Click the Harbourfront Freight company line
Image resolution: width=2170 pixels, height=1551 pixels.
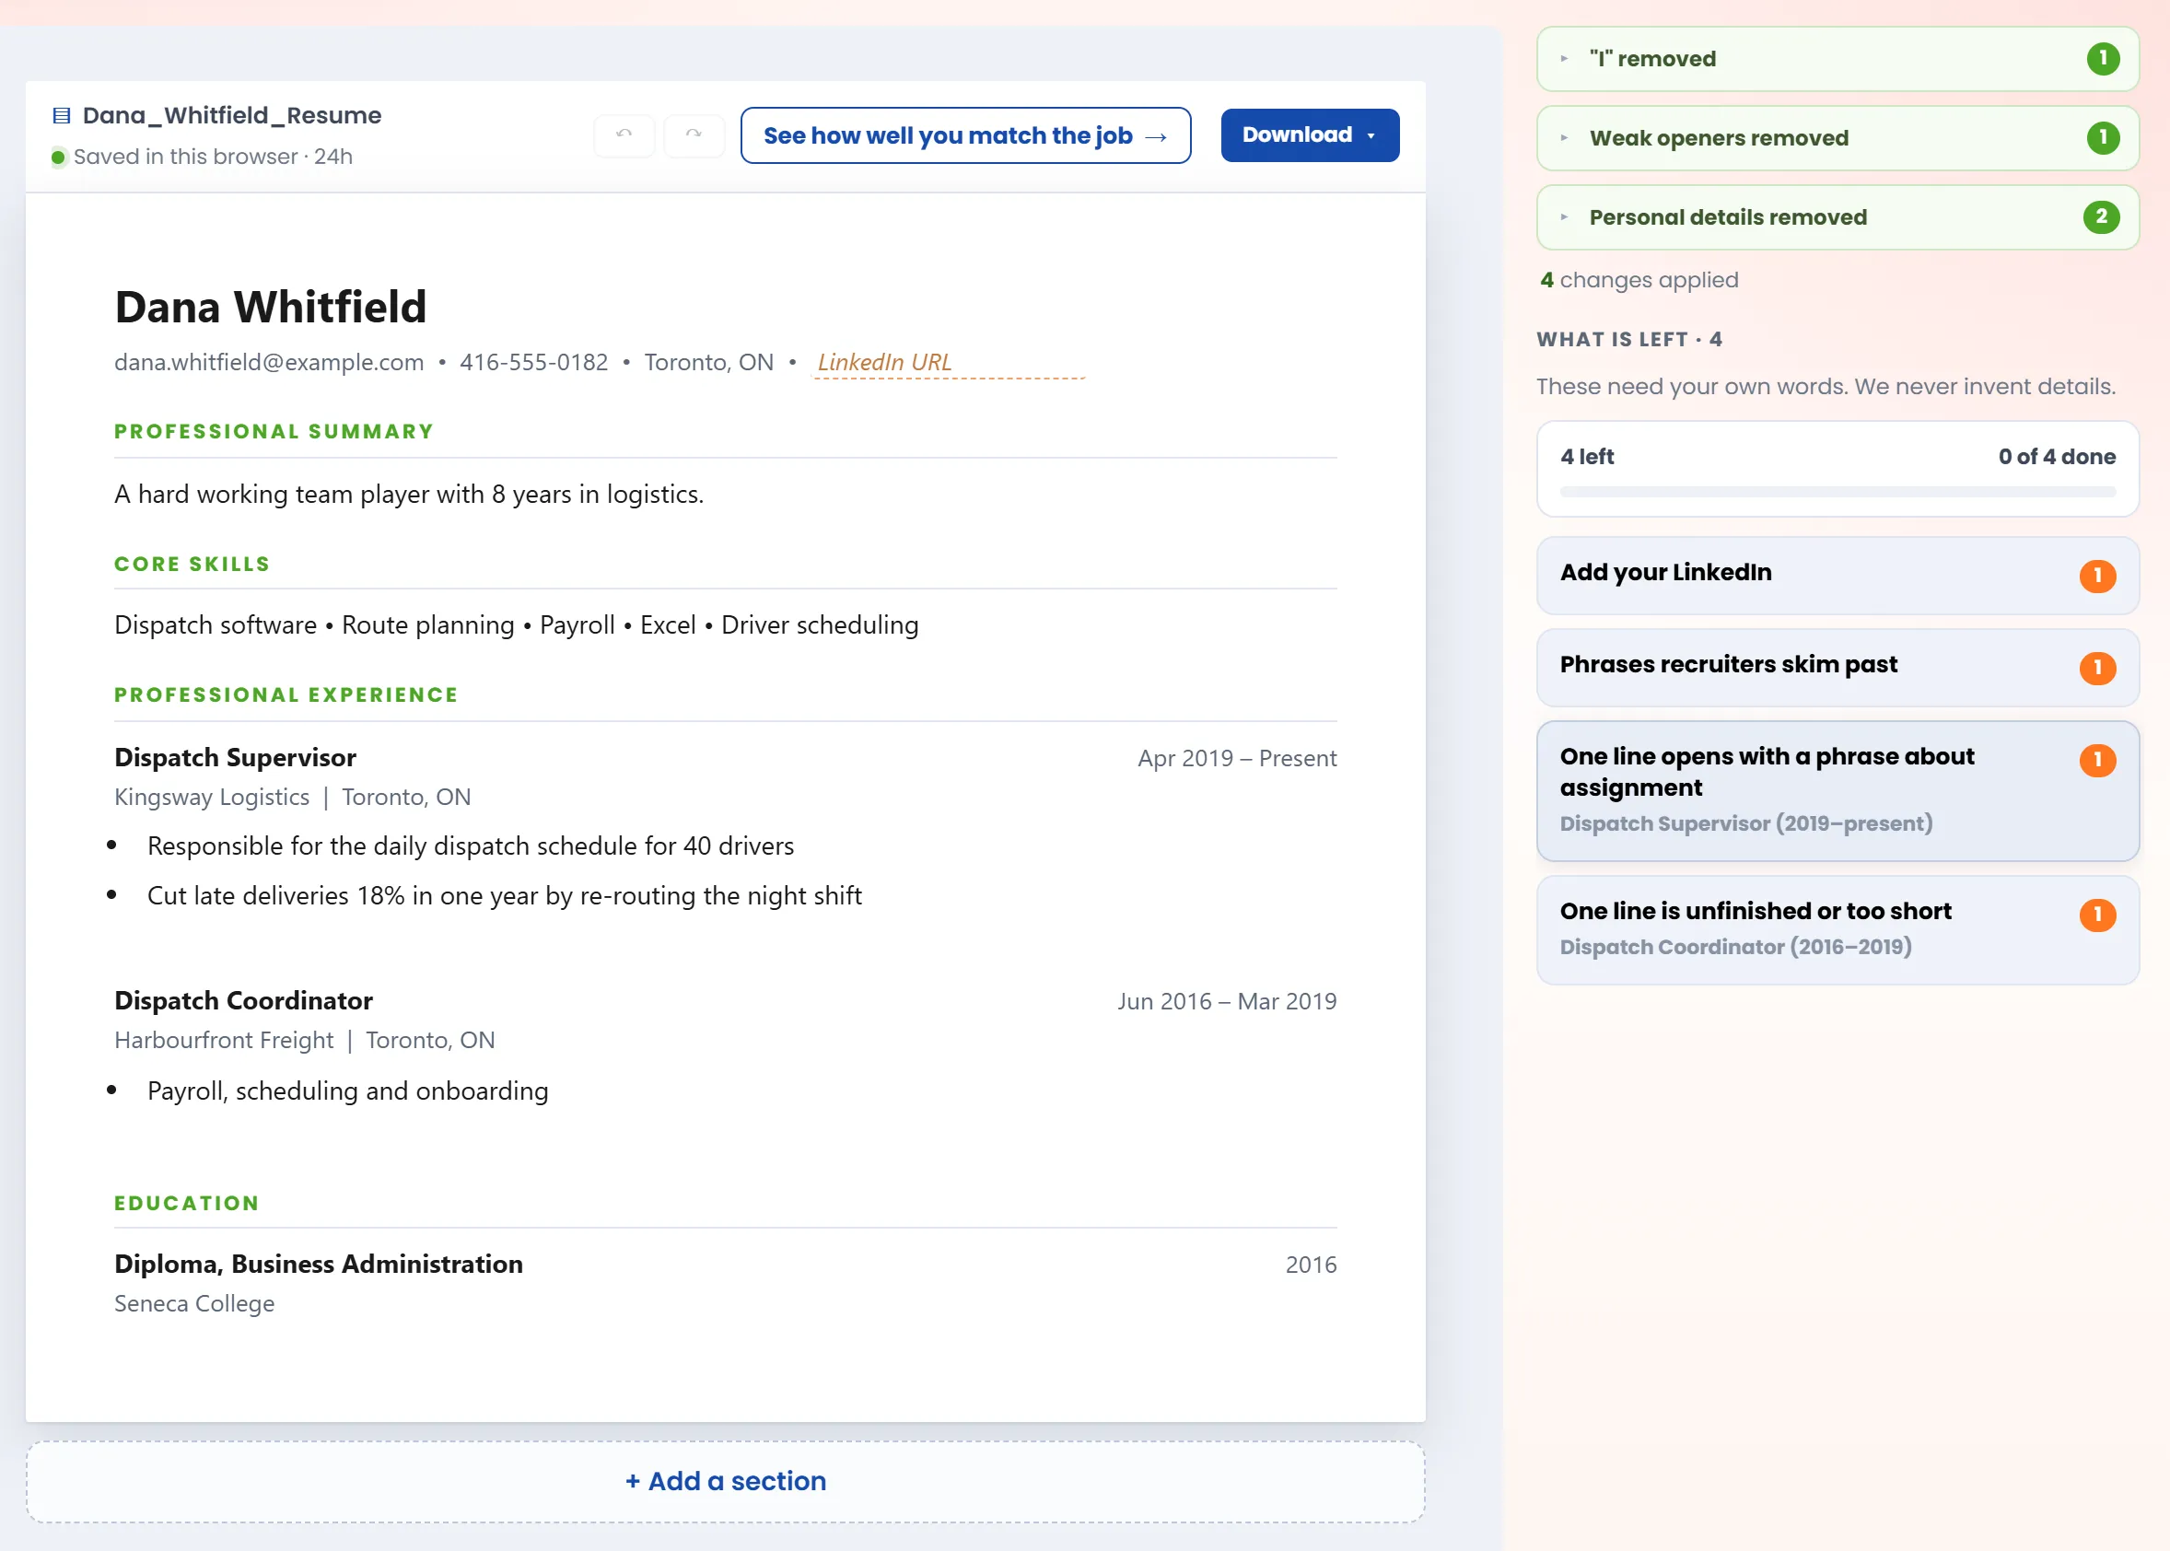click(x=305, y=1040)
